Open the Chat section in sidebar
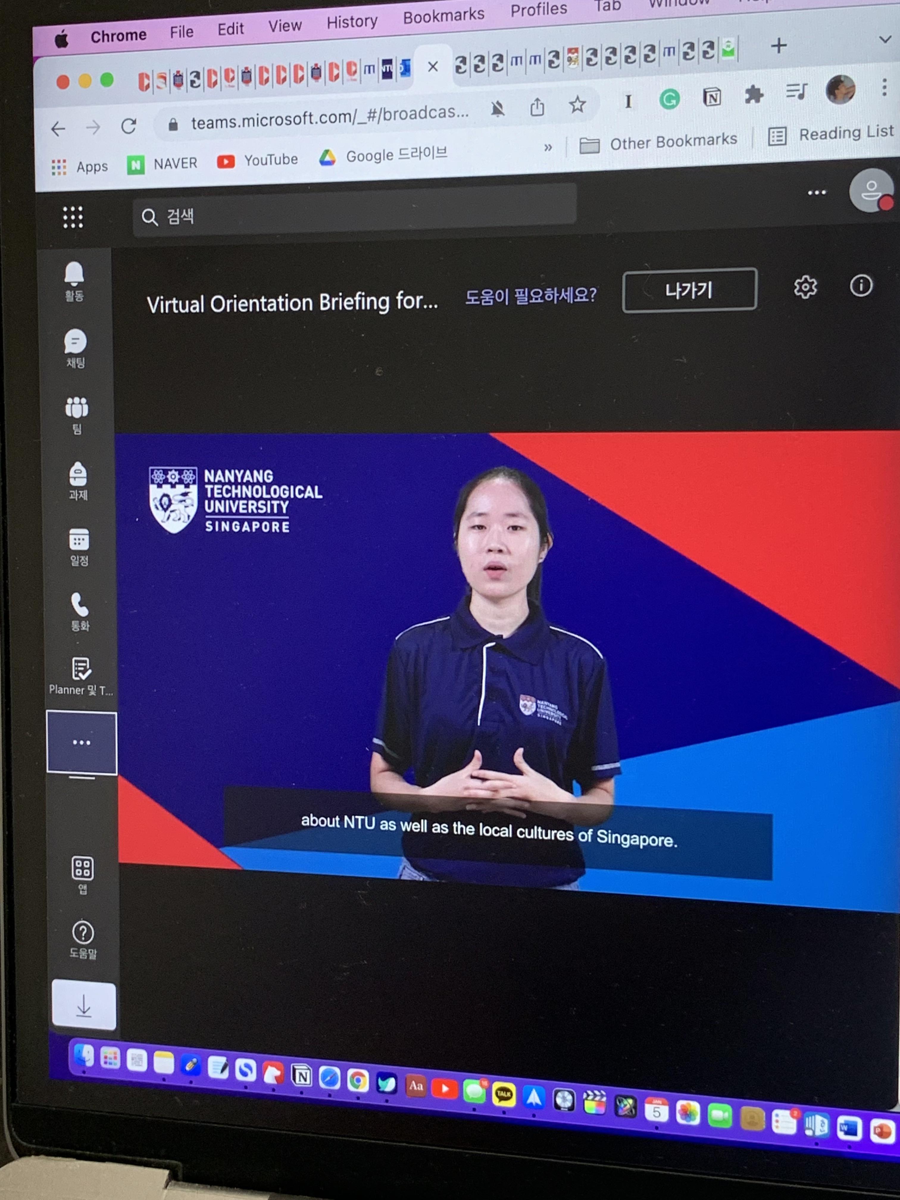Screen dimensions: 900x1200 click(75, 347)
